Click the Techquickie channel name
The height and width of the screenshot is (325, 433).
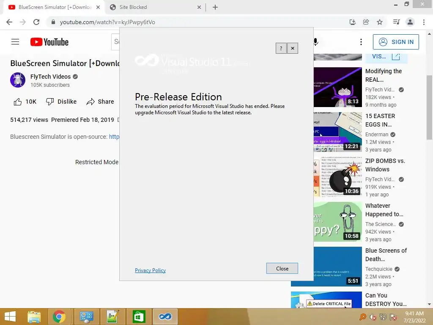point(378,269)
